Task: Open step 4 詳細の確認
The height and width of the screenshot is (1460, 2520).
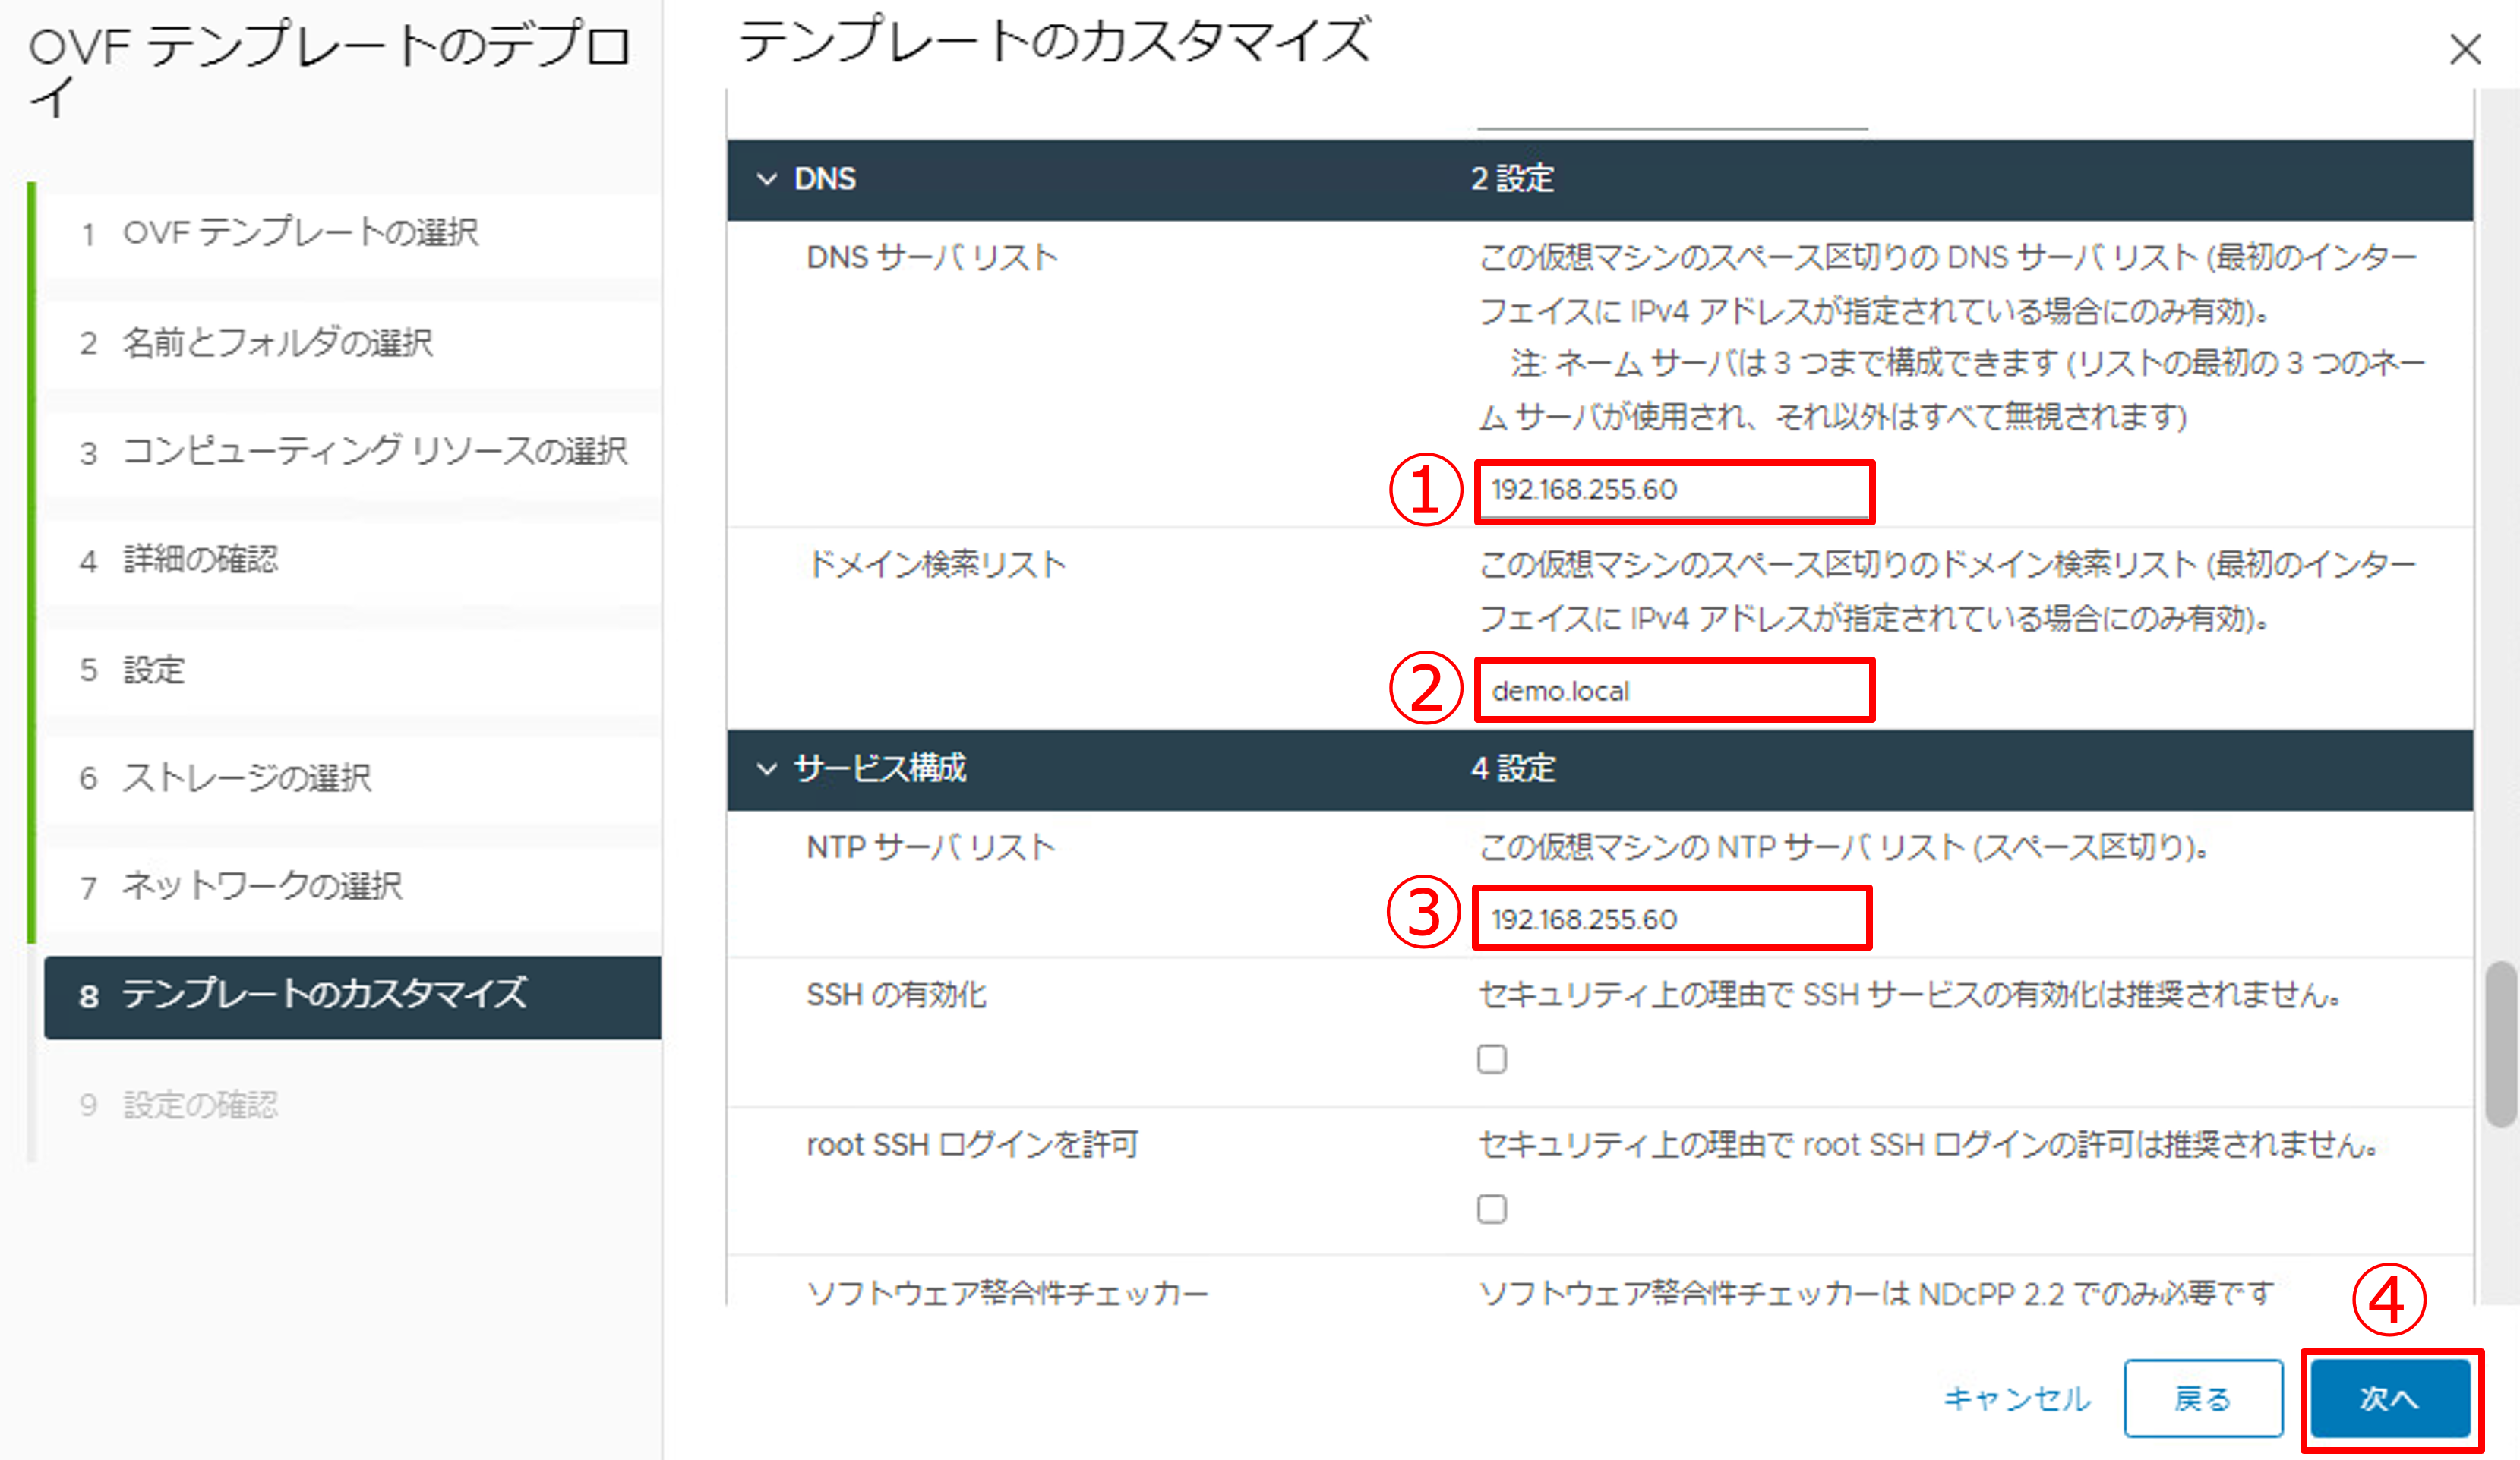Action: [x=200, y=560]
